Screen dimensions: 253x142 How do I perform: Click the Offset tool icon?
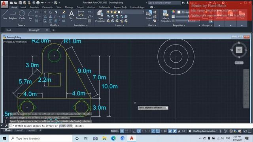(64, 21)
